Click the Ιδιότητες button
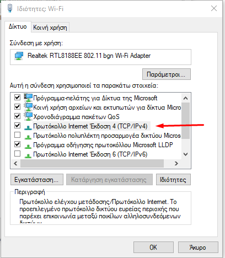225x258 pixels. tap(173, 180)
